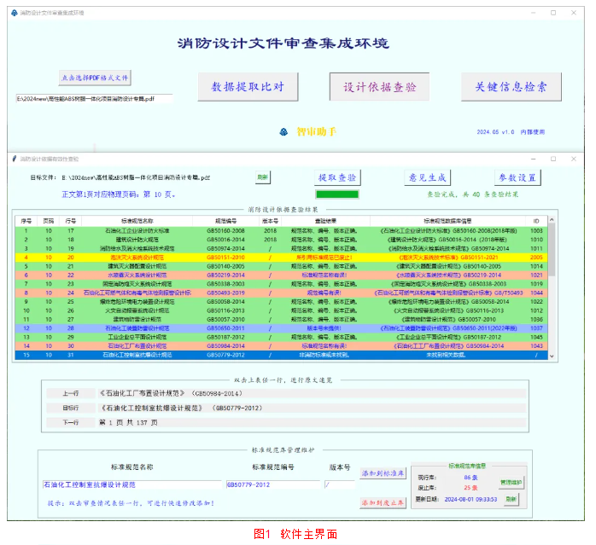Click the PDF file path field in the main window

[x=94, y=99]
